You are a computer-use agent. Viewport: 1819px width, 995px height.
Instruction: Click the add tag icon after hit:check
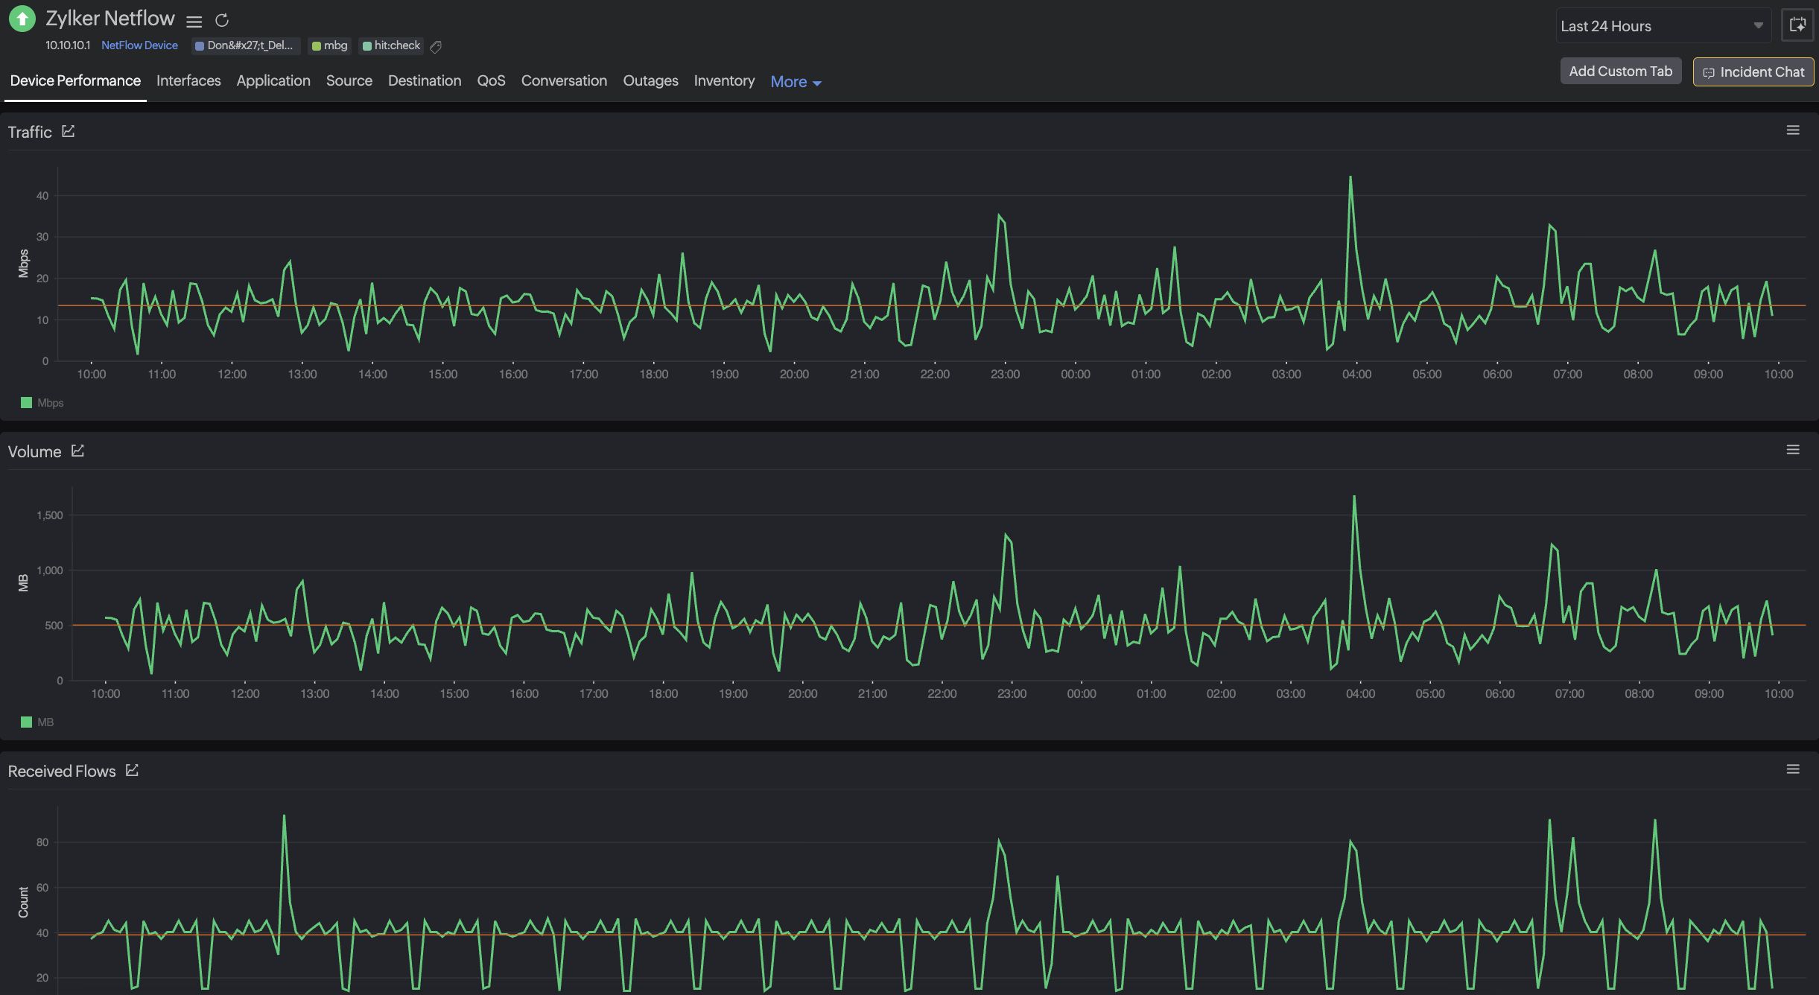click(x=437, y=47)
